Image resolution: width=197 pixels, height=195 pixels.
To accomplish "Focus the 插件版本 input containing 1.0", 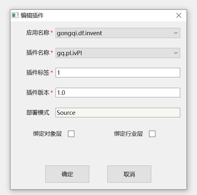I will coord(118,93).
